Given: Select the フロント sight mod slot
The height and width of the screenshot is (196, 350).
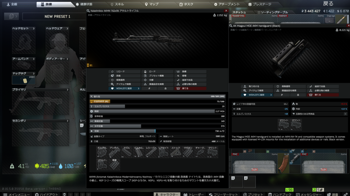Looking at the screenshot, I should (x=102, y=165).
